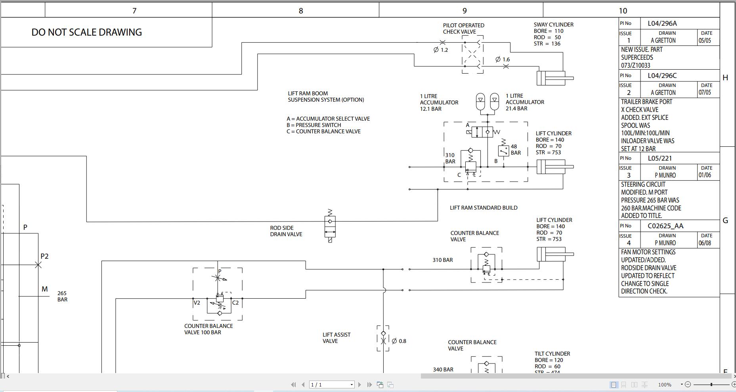The image size is (736, 392).
Task: Click the FAN MOTOR SETTINGS revision note
Action: coord(649,272)
